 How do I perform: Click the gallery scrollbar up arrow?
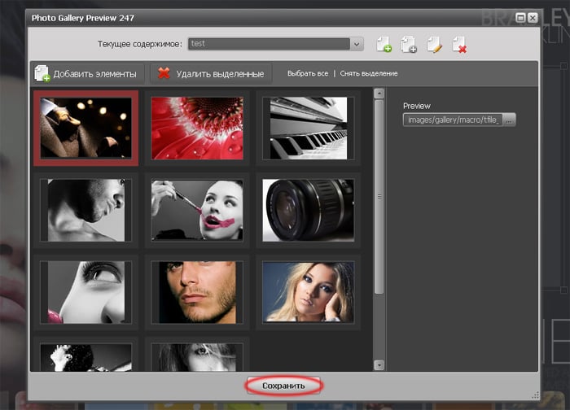(x=379, y=94)
